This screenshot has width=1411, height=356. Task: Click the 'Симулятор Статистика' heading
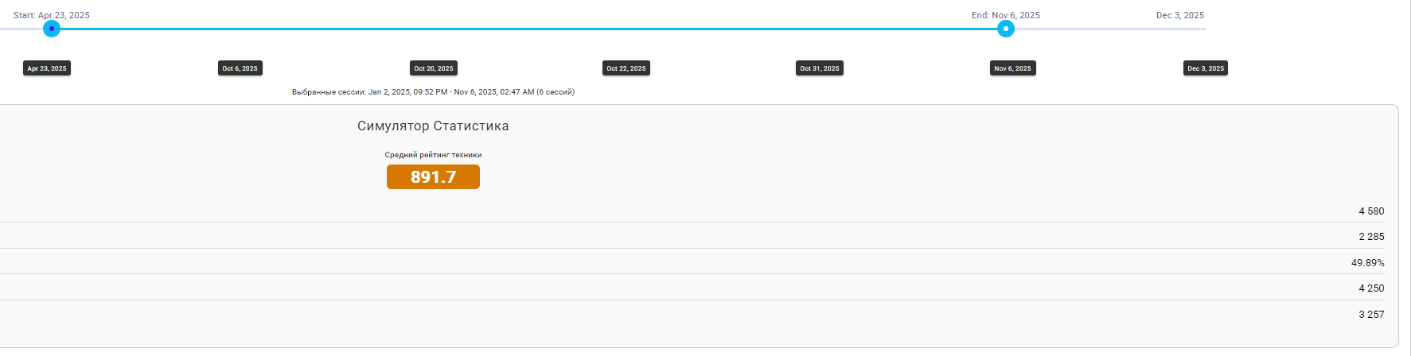coord(433,126)
